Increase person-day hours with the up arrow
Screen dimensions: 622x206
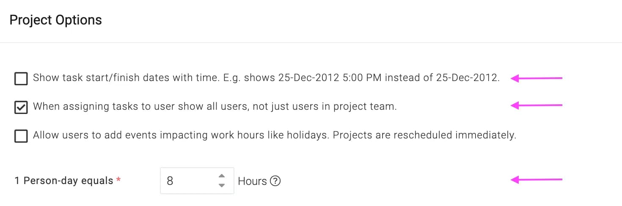[221, 176]
